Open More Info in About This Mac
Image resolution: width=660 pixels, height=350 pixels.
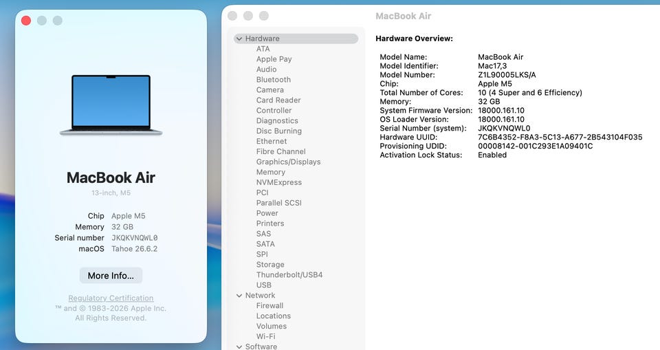(111, 276)
